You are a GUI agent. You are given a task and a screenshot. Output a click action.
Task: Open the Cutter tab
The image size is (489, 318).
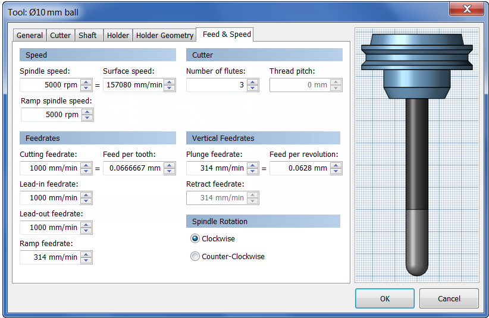(x=61, y=35)
